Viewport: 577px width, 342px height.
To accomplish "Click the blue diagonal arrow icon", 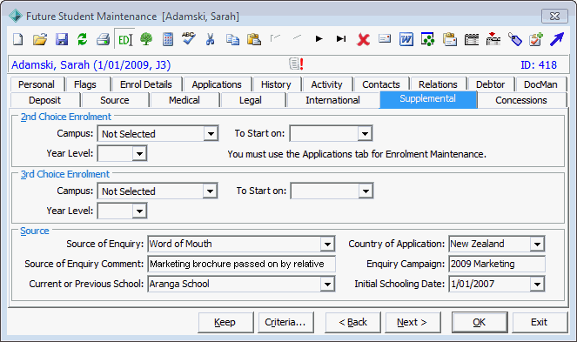I will 557,39.
